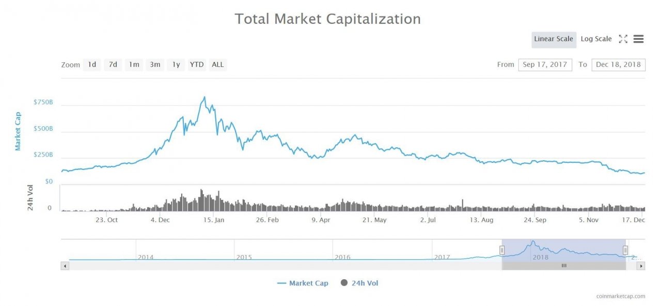The image size is (661, 306).
Task: Click the right arrow of navigator scrollbar
Action: (x=641, y=266)
